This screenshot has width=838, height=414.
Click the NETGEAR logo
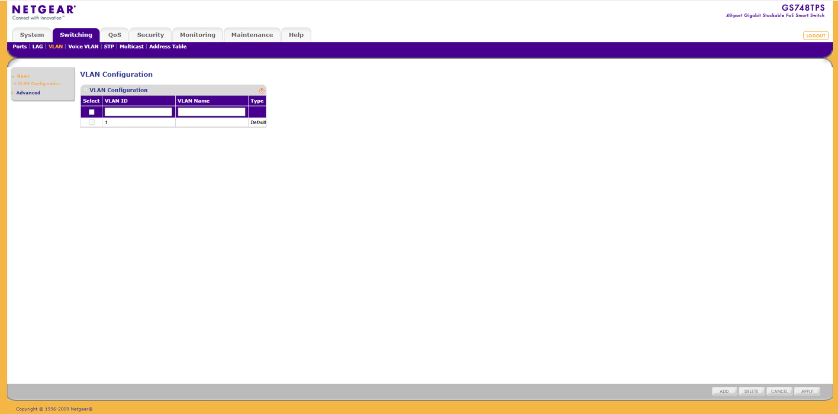44,12
